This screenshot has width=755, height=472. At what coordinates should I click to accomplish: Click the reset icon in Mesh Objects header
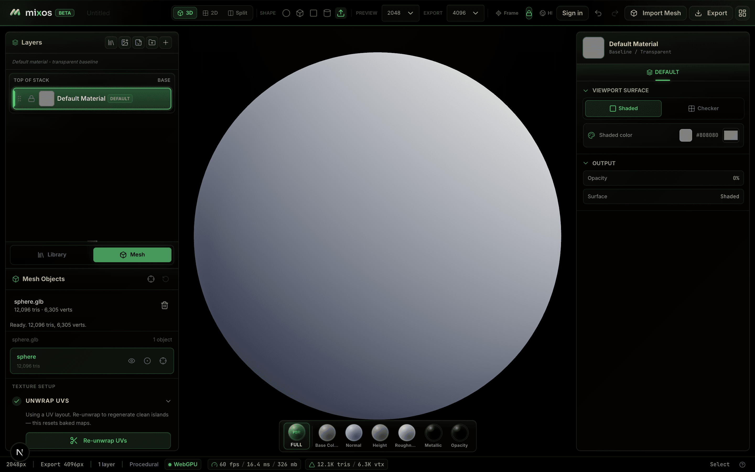click(x=166, y=279)
